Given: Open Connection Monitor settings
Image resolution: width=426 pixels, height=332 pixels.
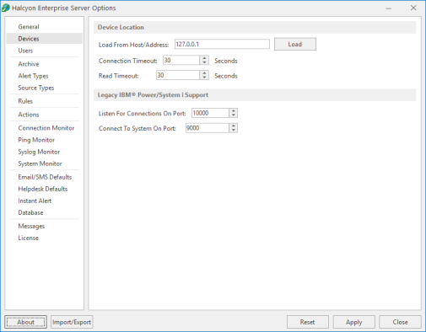Looking at the screenshot, I should pyautogui.click(x=46, y=128).
